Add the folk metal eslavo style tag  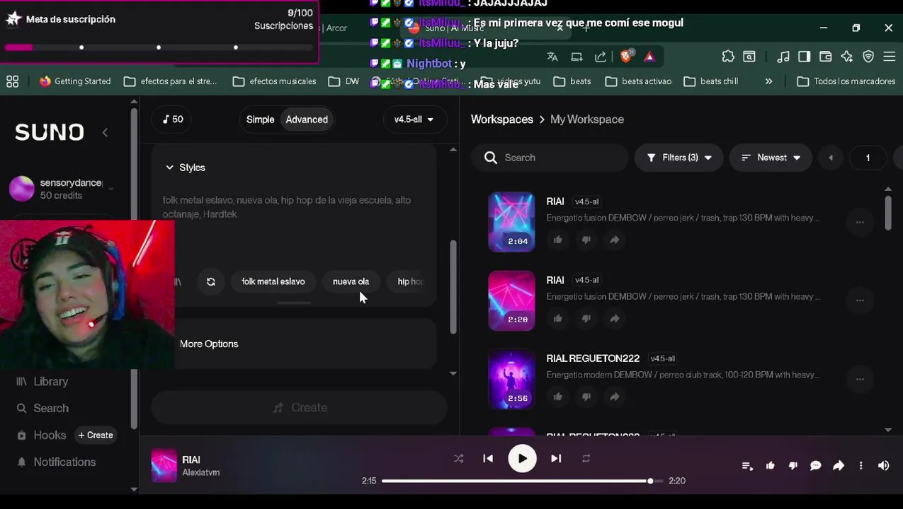point(273,281)
